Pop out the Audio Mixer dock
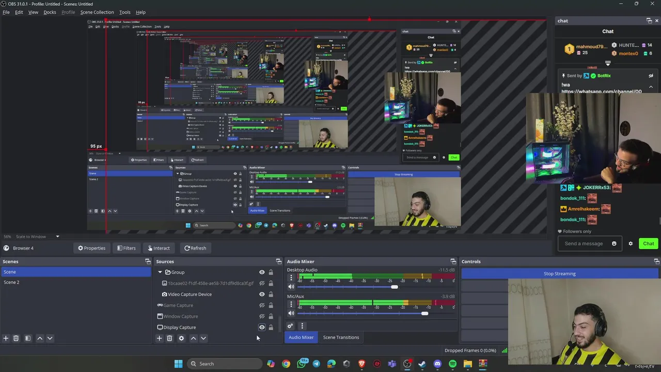 (x=453, y=261)
